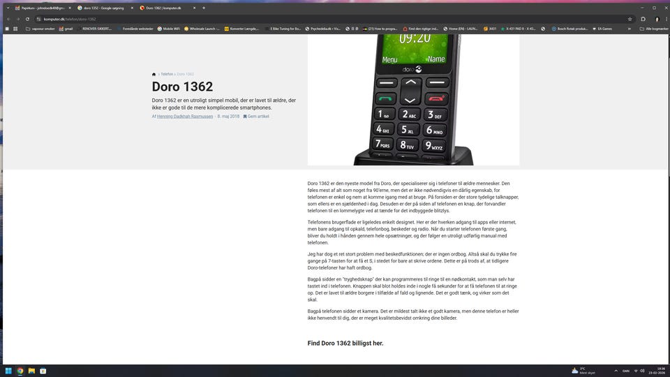Click the Doro 1362 phone image
Screen dimensions: 670x377
coord(413,100)
